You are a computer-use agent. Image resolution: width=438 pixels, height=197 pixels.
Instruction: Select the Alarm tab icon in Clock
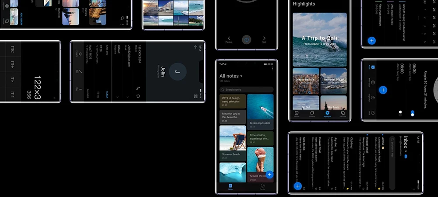point(373,67)
